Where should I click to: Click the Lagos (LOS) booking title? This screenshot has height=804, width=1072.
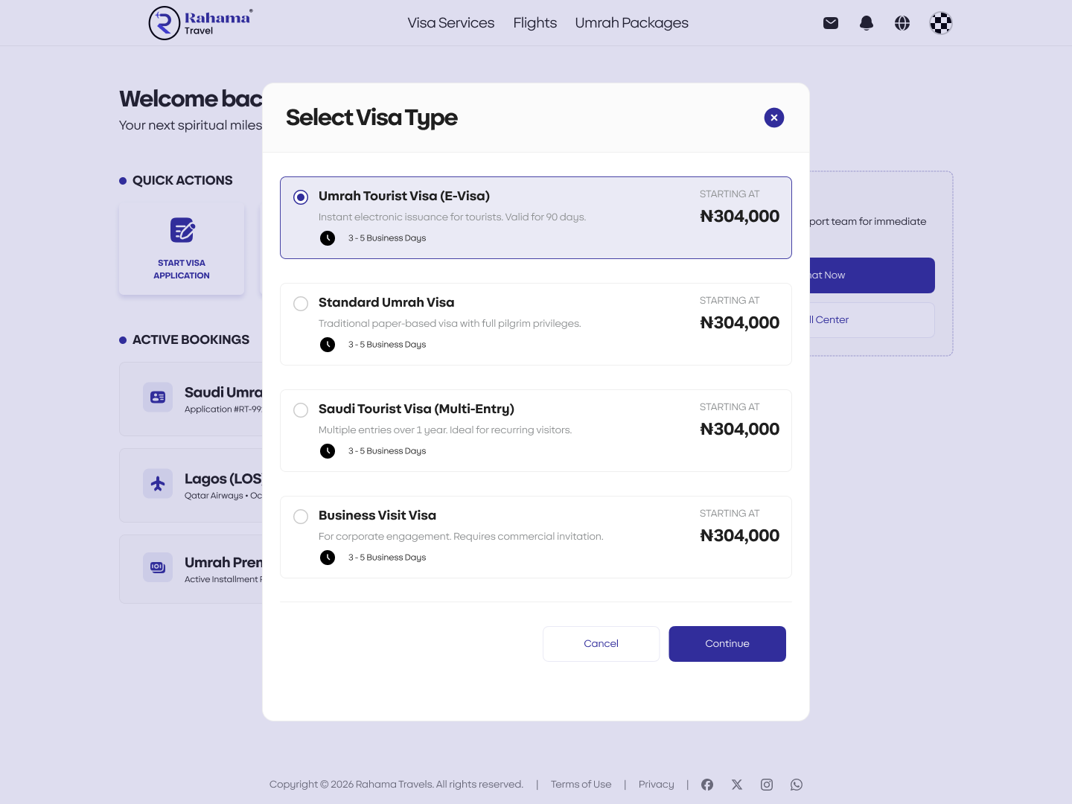(x=223, y=479)
